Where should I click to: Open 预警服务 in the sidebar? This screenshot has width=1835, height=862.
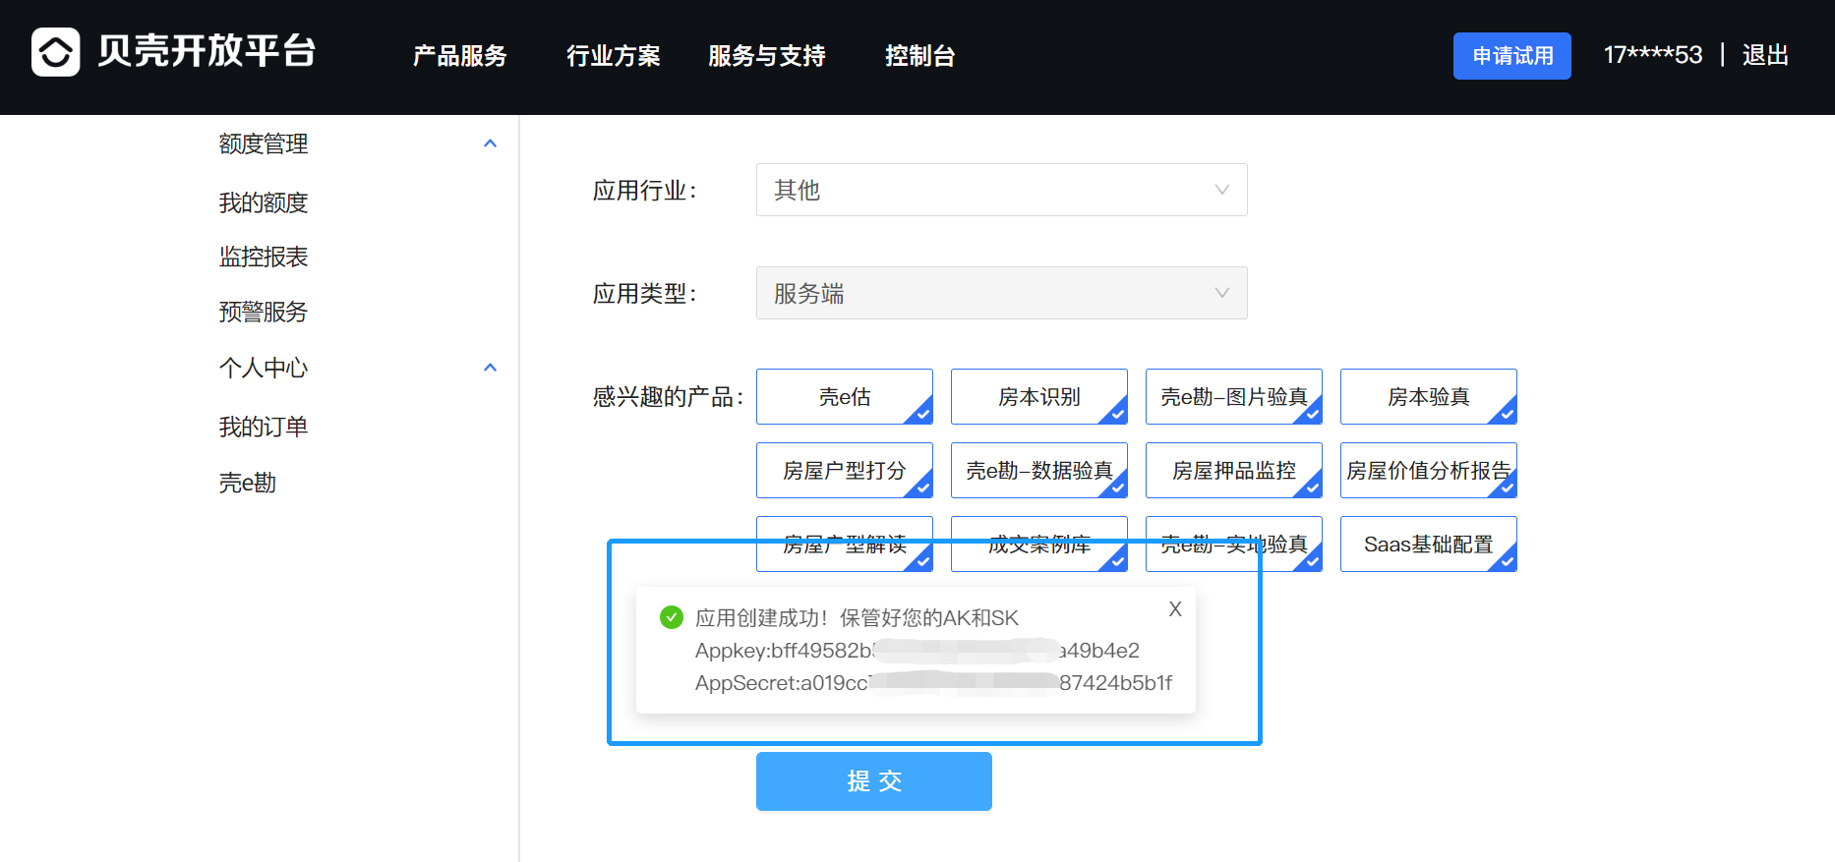pos(264,312)
